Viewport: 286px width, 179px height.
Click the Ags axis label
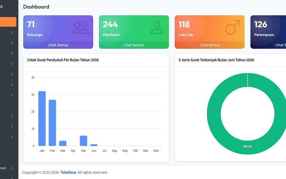tap(114, 151)
